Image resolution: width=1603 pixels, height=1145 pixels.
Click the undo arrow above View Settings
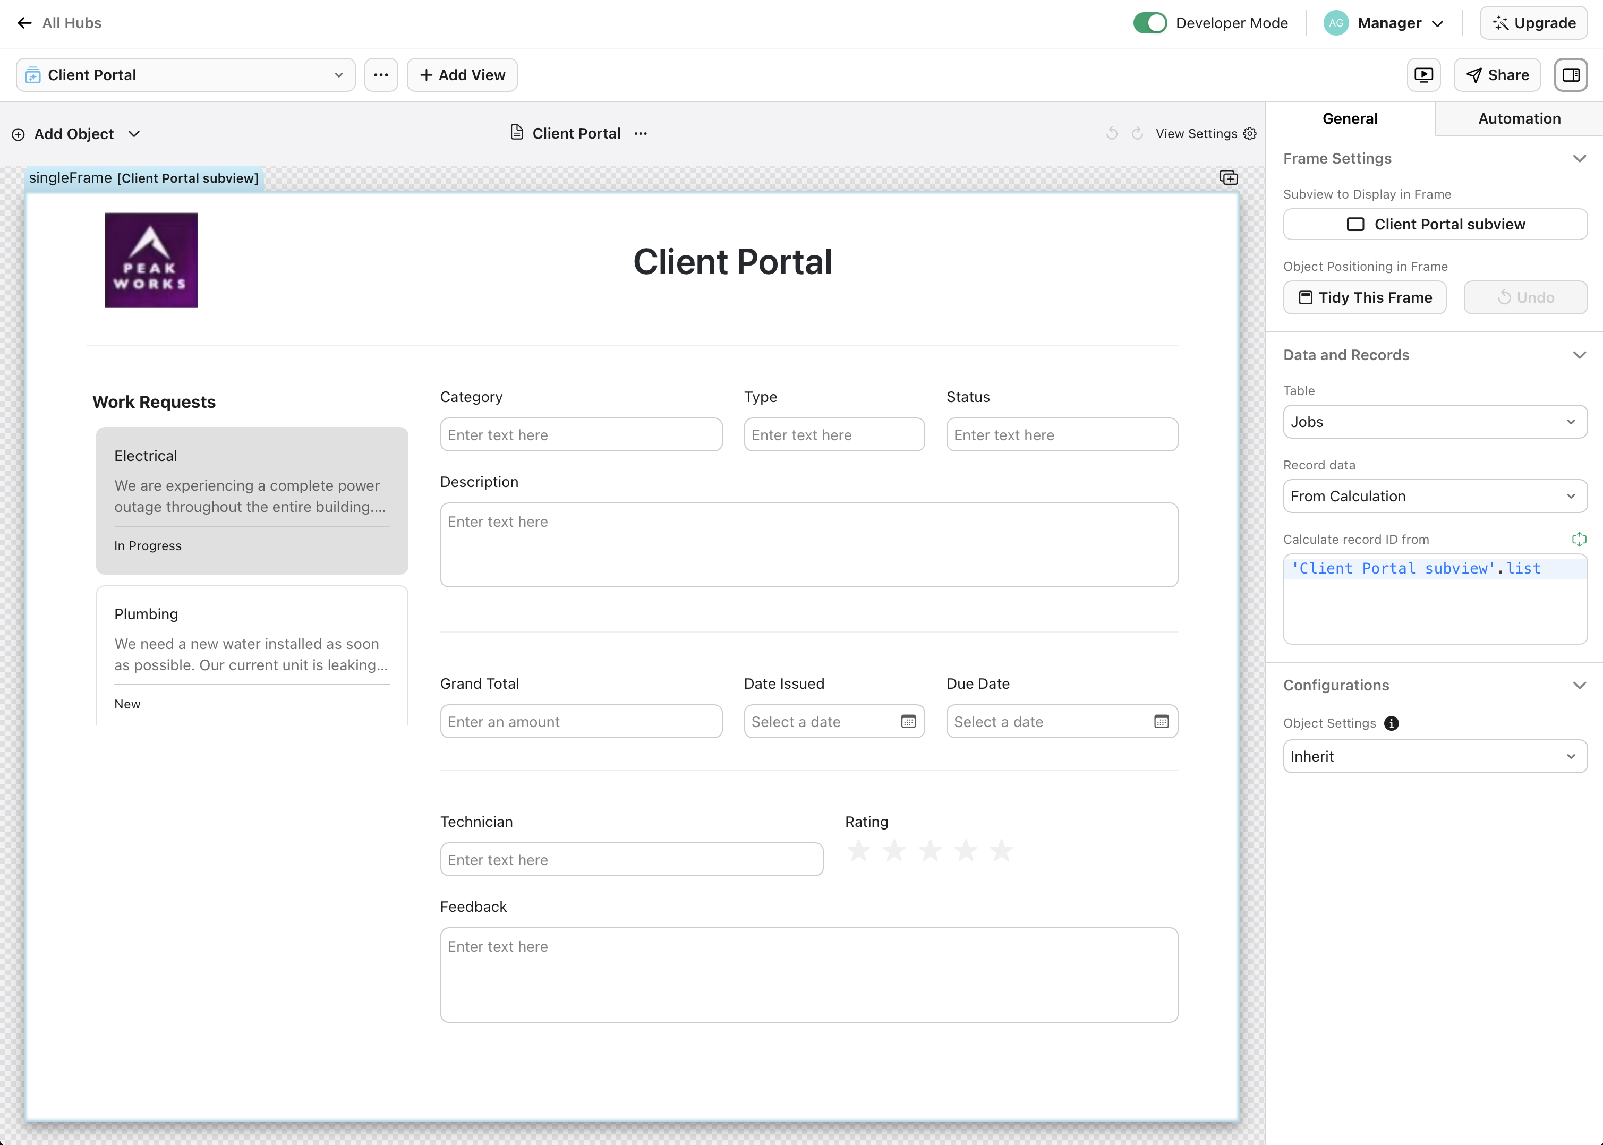pyautogui.click(x=1112, y=133)
